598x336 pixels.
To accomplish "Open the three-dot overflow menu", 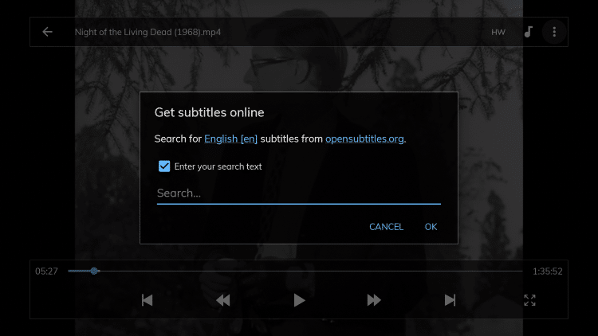I will tap(554, 32).
